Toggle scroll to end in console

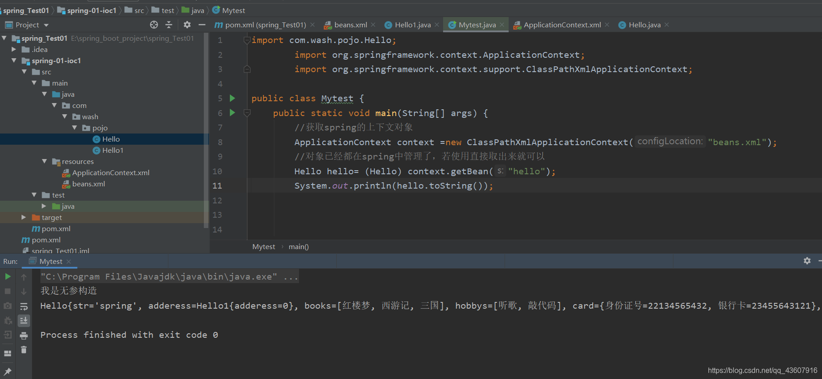pyautogui.click(x=24, y=320)
